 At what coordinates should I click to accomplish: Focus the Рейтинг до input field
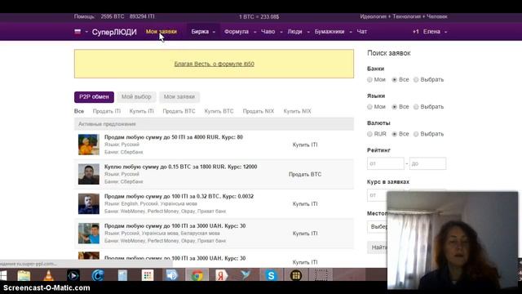[427, 163]
